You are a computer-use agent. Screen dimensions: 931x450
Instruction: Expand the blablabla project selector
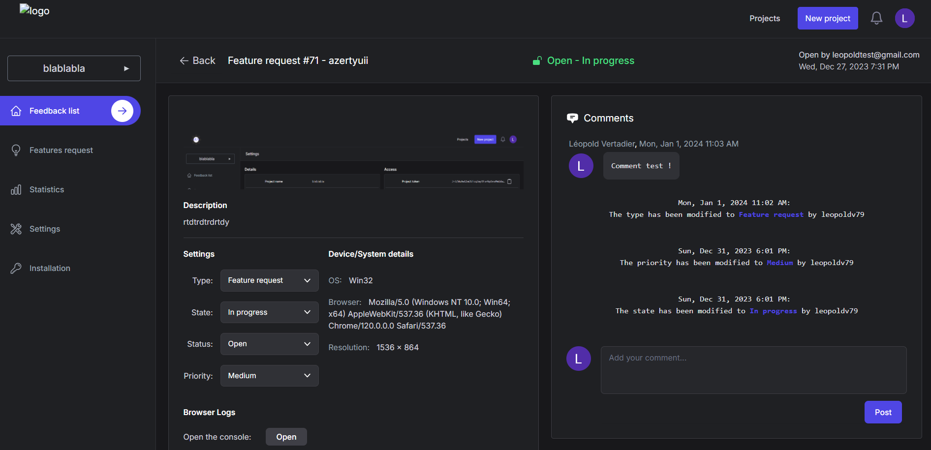pos(74,68)
